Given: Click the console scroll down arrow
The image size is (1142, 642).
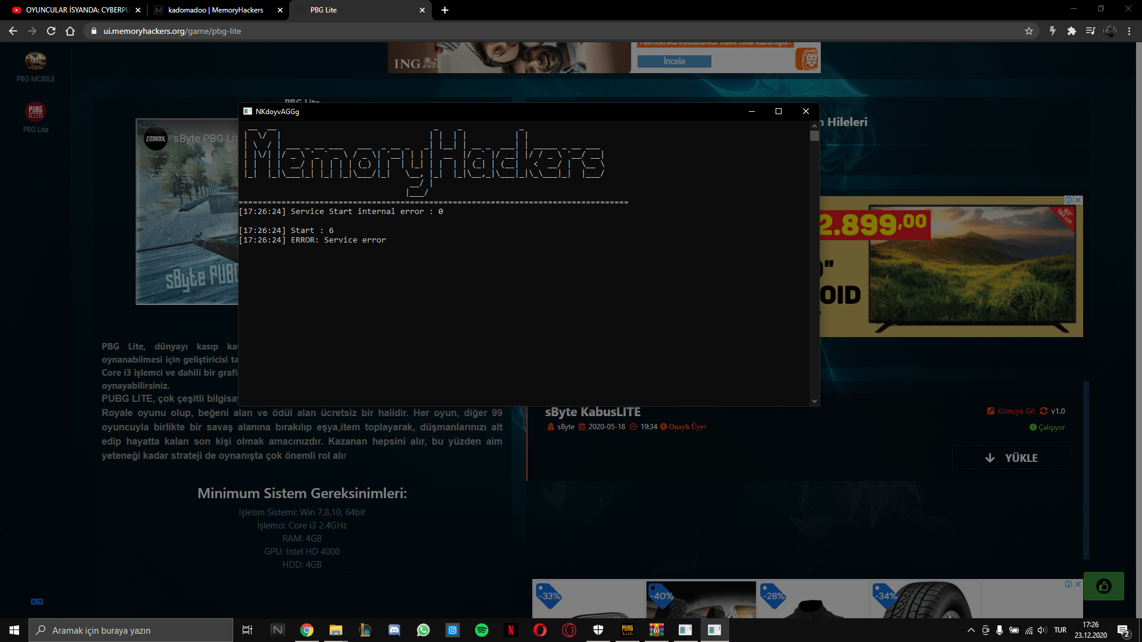Looking at the screenshot, I should (814, 401).
